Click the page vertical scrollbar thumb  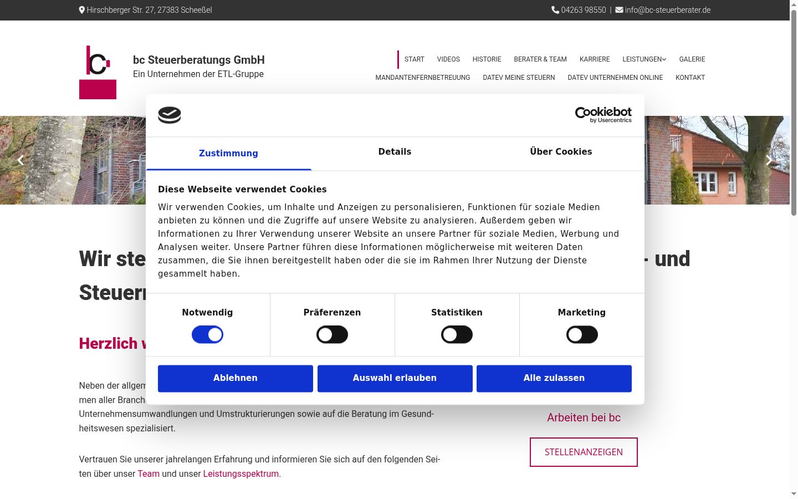(794, 113)
